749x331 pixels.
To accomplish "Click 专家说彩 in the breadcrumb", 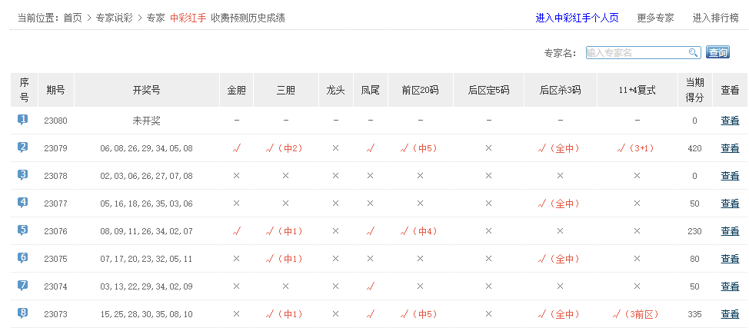I will tap(114, 18).
